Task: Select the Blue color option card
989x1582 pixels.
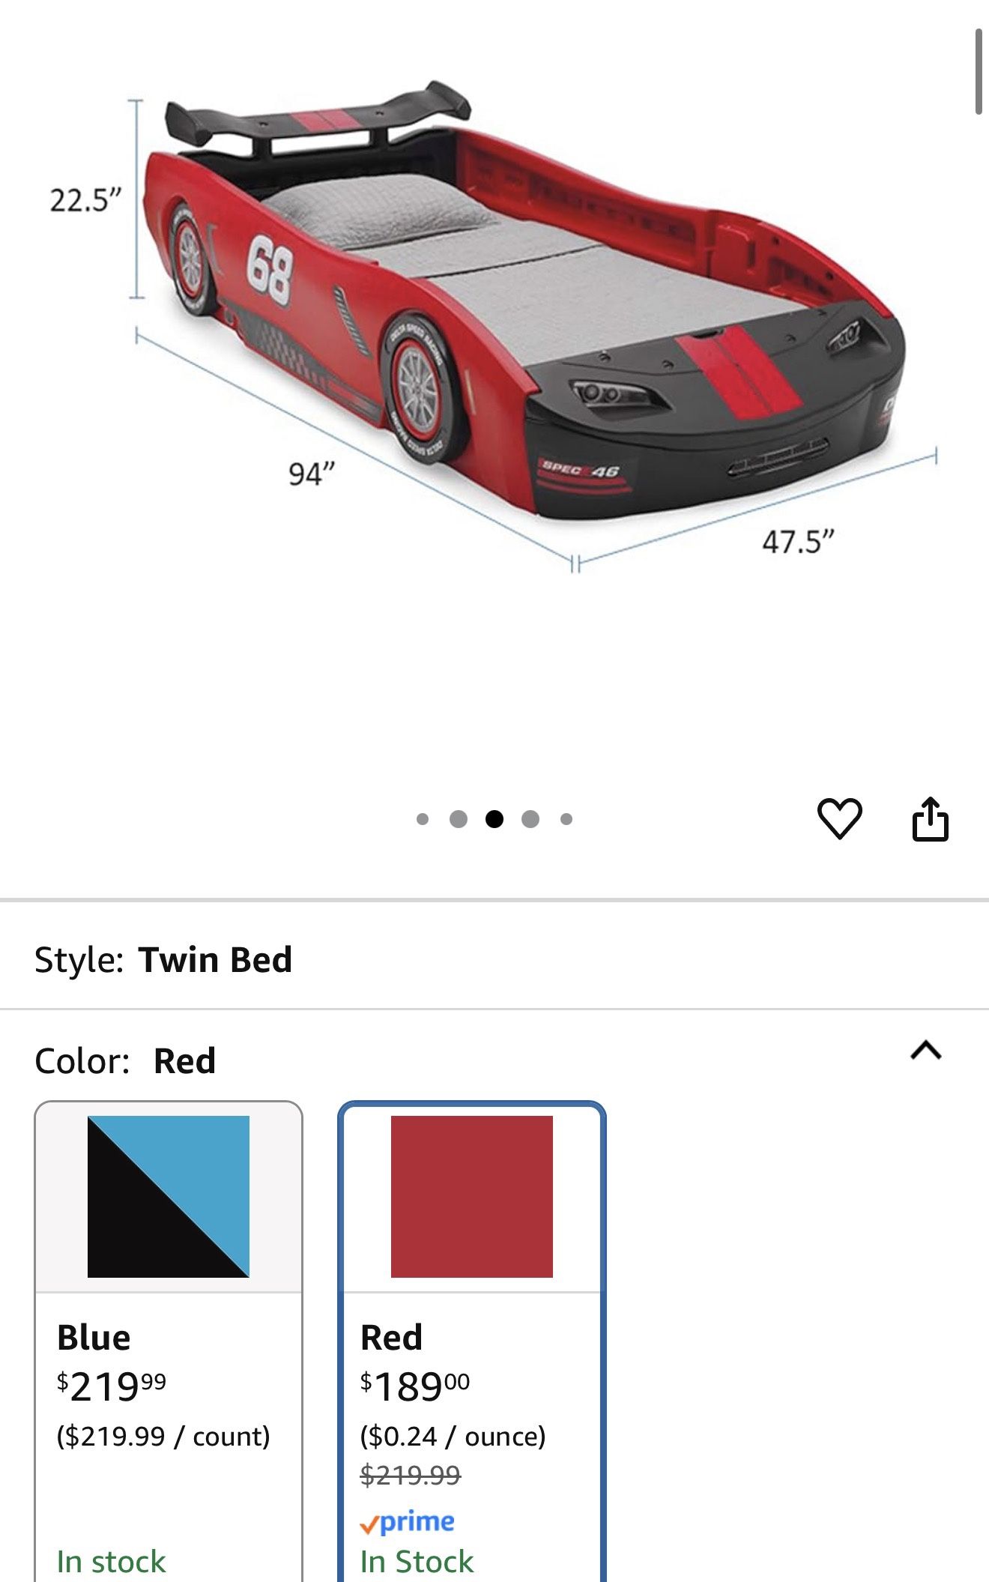Action: click(169, 1341)
